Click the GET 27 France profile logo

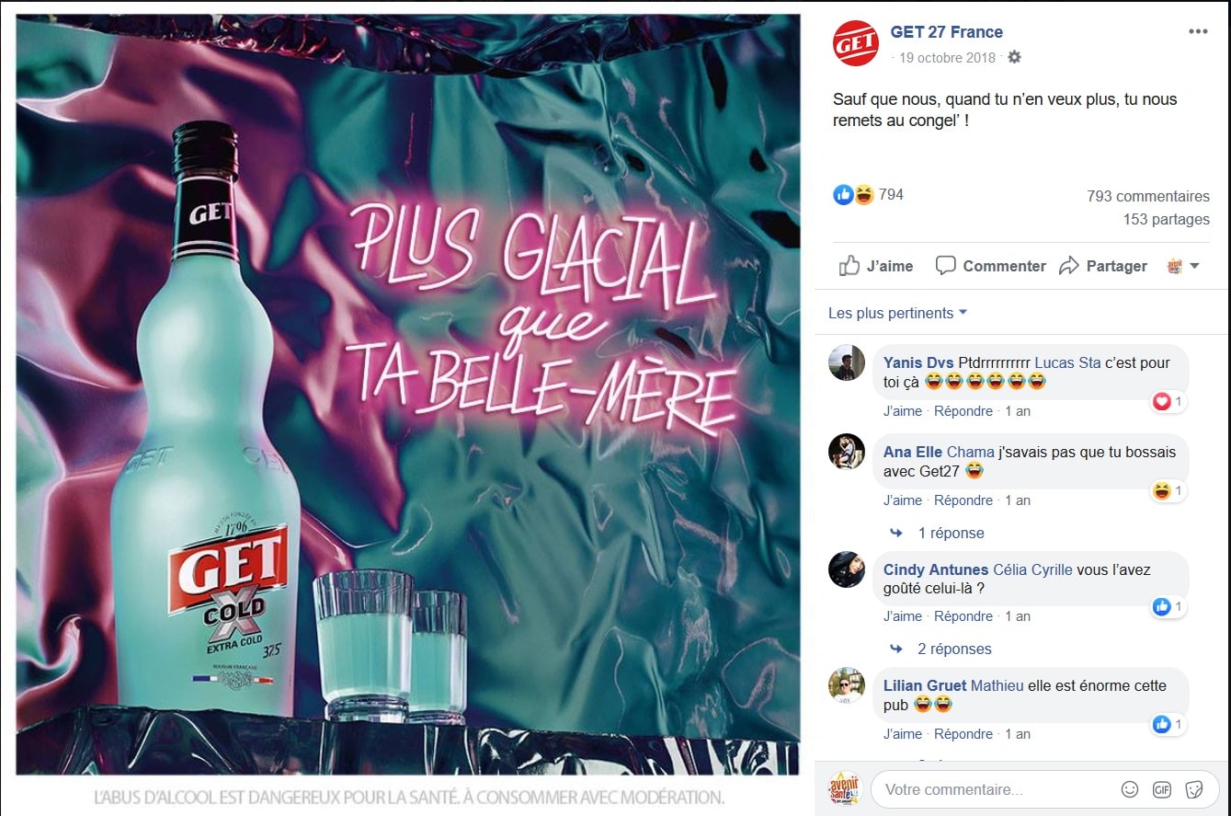[x=856, y=43]
